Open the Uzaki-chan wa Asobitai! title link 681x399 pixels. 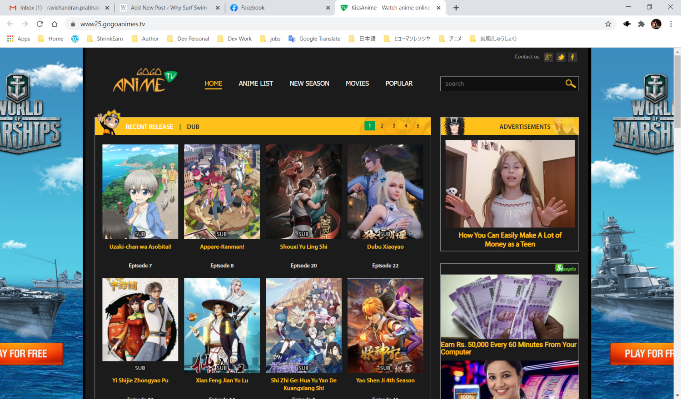click(x=140, y=246)
